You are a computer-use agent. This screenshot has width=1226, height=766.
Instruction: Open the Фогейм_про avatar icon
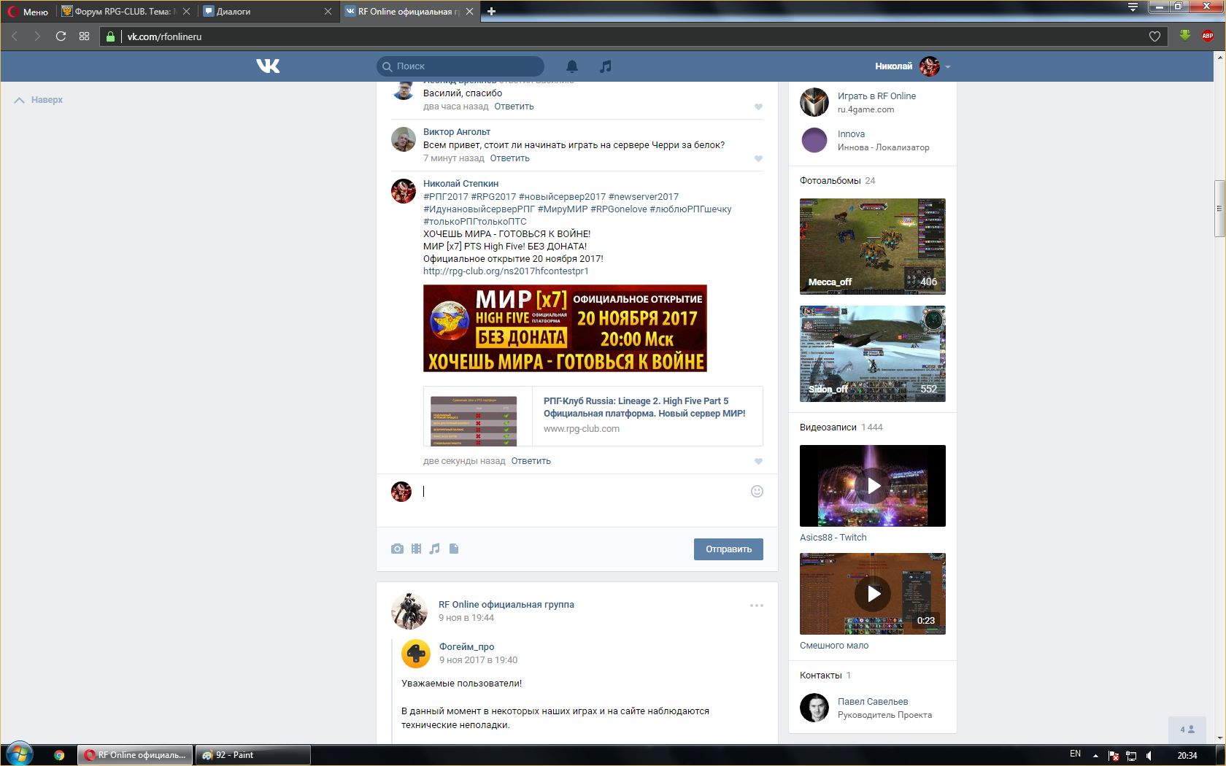(416, 653)
